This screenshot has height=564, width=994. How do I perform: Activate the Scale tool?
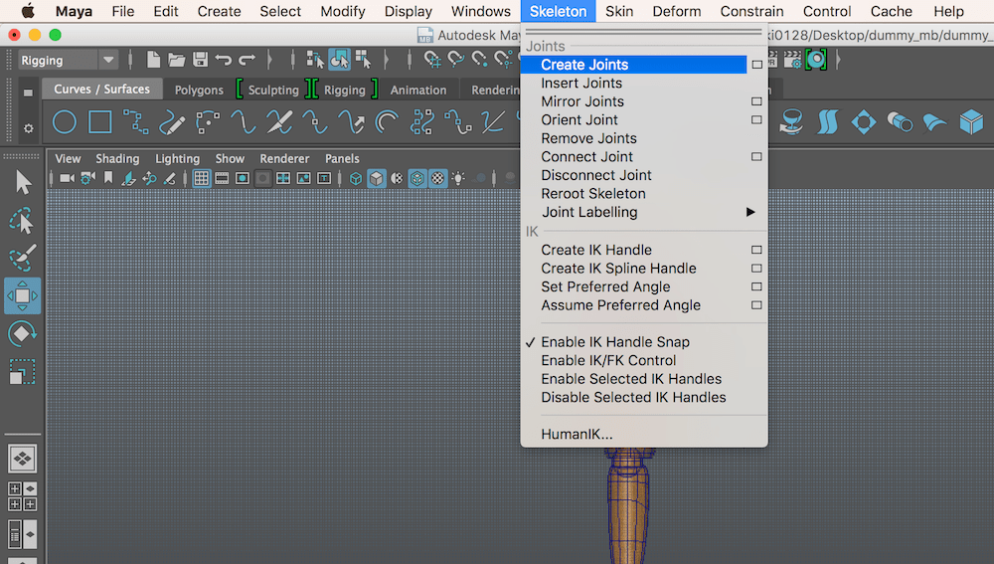pyautogui.click(x=22, y=371)
